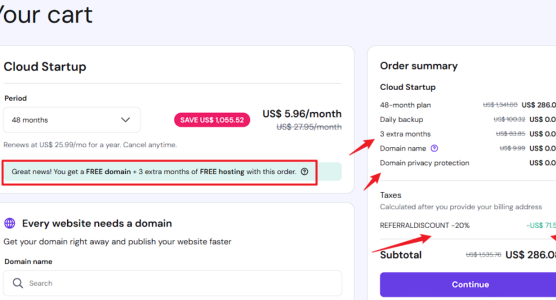Click the help icon in the free domain banner
This screenshot has width=556, height=300.
(x=304, y=172)
